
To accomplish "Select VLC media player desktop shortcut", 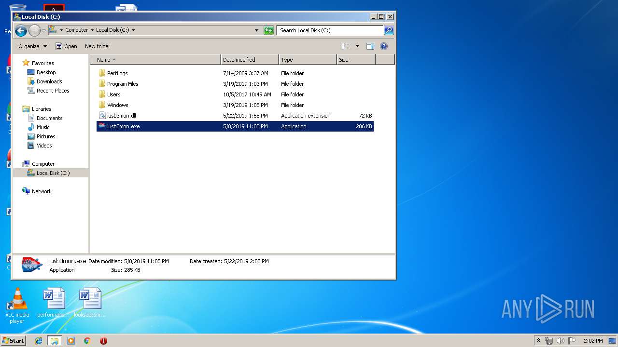I will [17, 306].
